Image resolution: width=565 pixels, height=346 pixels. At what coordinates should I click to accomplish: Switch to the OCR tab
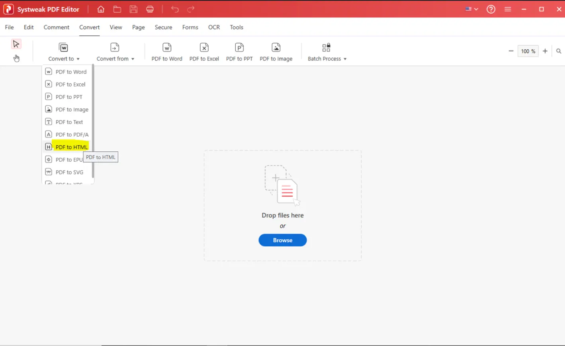pyautogui.click(x=214, y=27)
